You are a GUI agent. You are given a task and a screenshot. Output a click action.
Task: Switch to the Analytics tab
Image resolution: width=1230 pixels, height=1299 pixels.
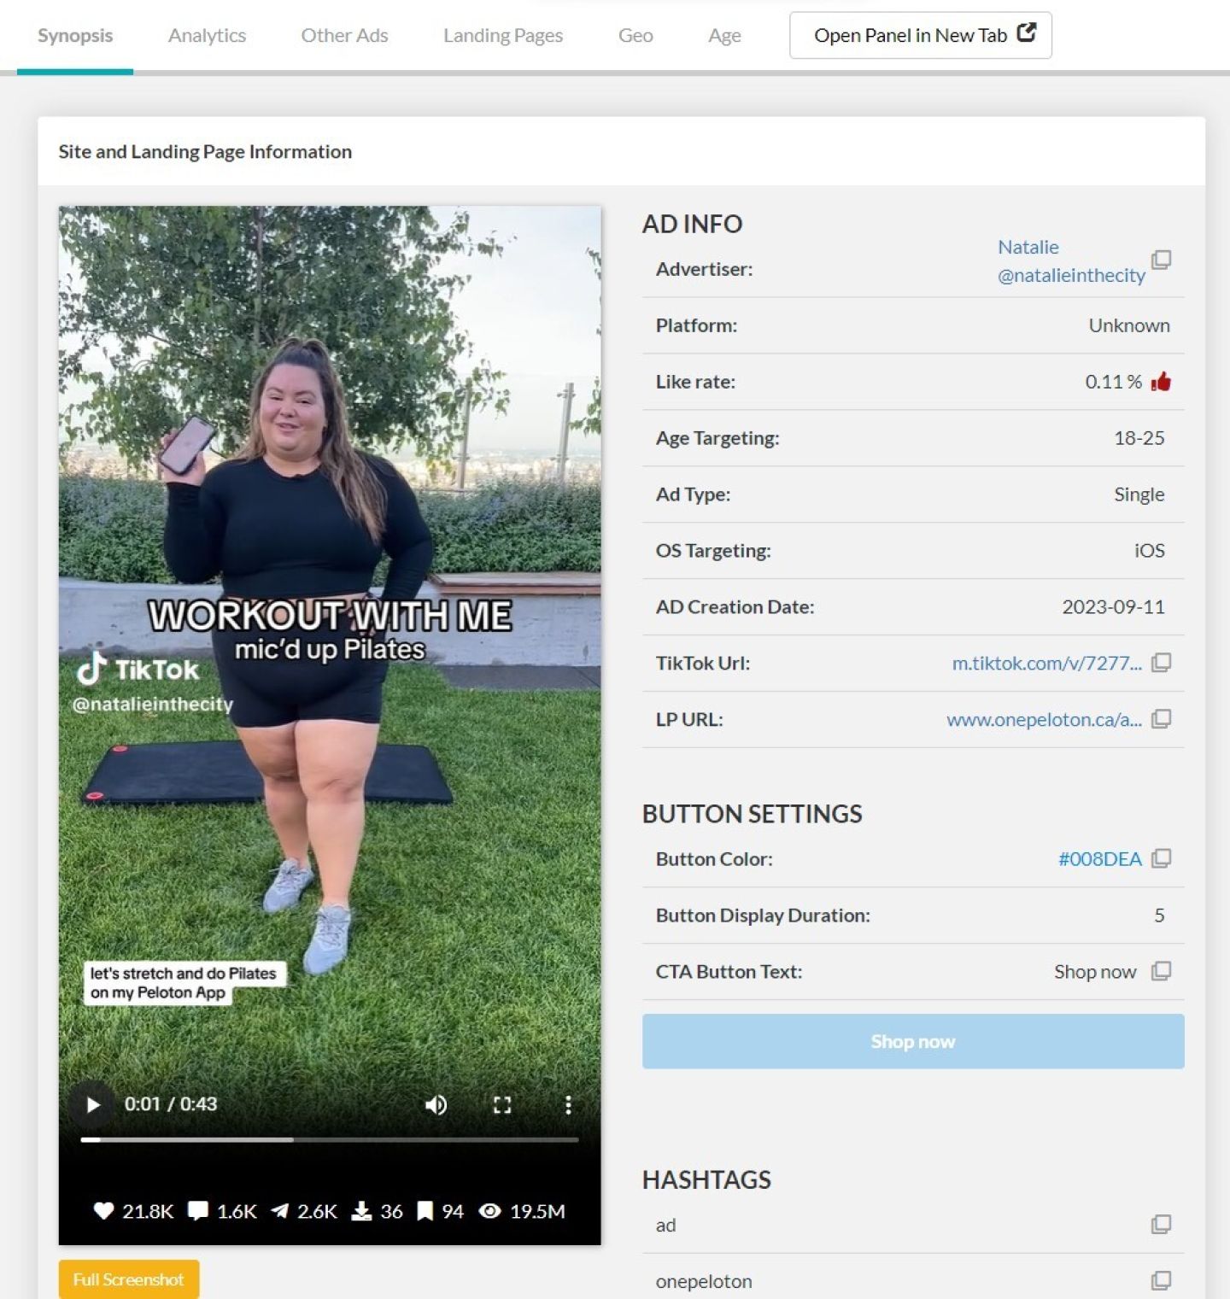pos(207,36)
